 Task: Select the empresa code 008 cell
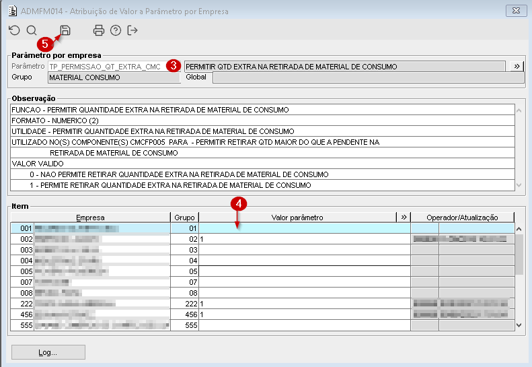coord(22,293)
